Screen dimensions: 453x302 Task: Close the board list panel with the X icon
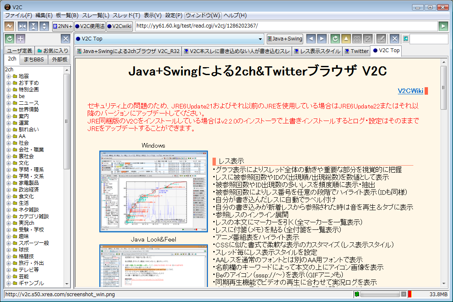pos(66,39)
